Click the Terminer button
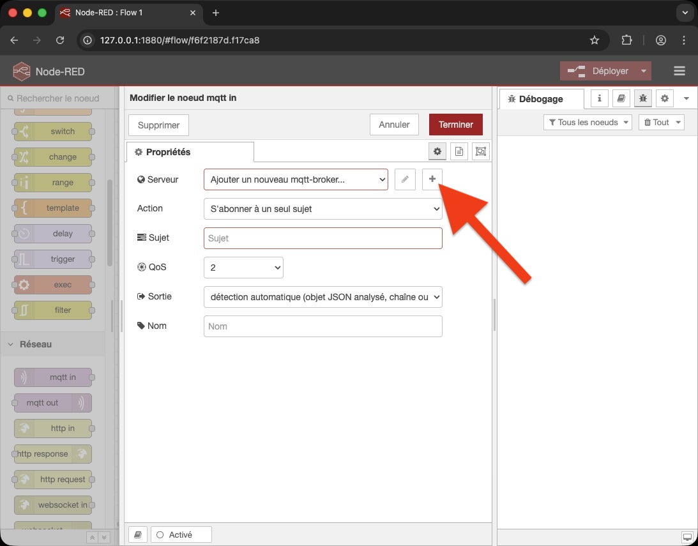This screenshot has width=698, height=546. coord(455,125)
